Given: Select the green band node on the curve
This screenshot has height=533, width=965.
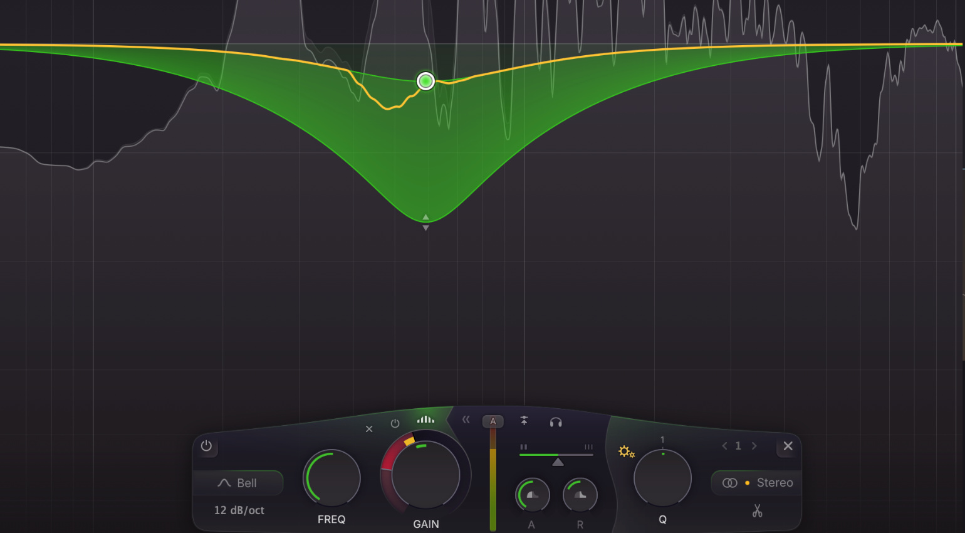Looking at the screenshot, I should point(425,81).
